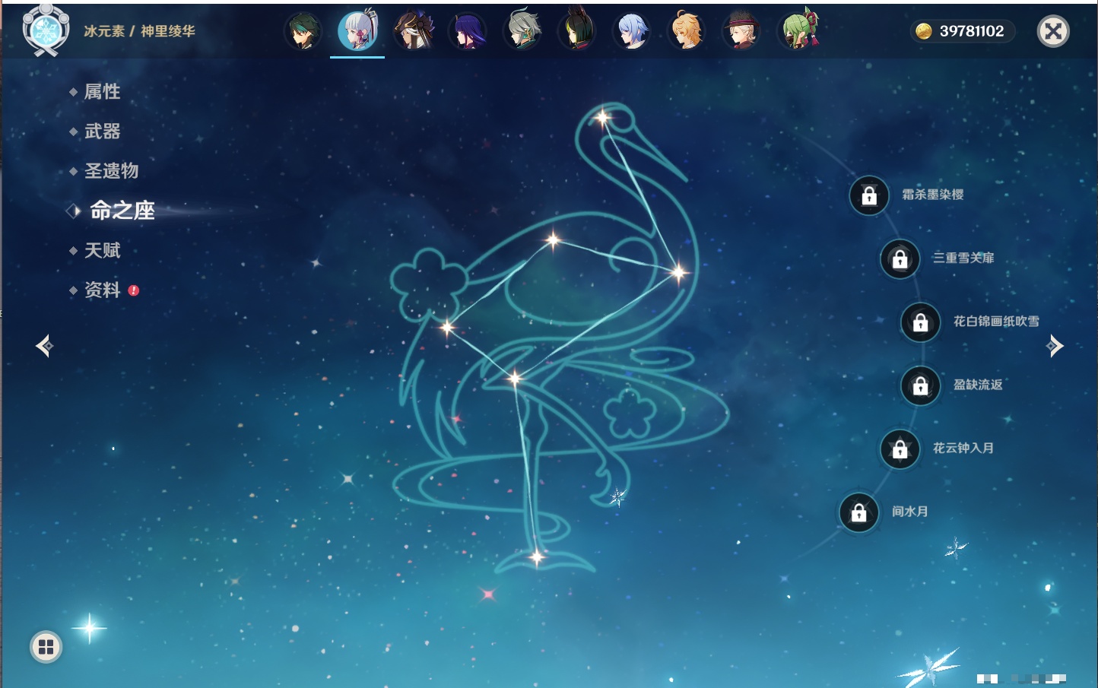Go to the 武器 weapon section
Image resolution: width=1098 pixels, height=688 pixels.
pyautogui.click(x=102, y=132)
